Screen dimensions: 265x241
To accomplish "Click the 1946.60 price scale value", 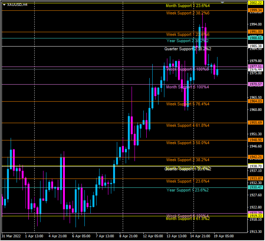I will point(256,147).
